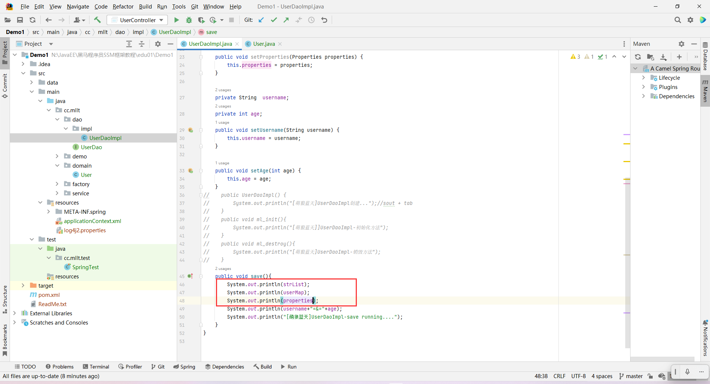Expand Maven Dependencies node
The image size is (710, 384).
point(643,96)
